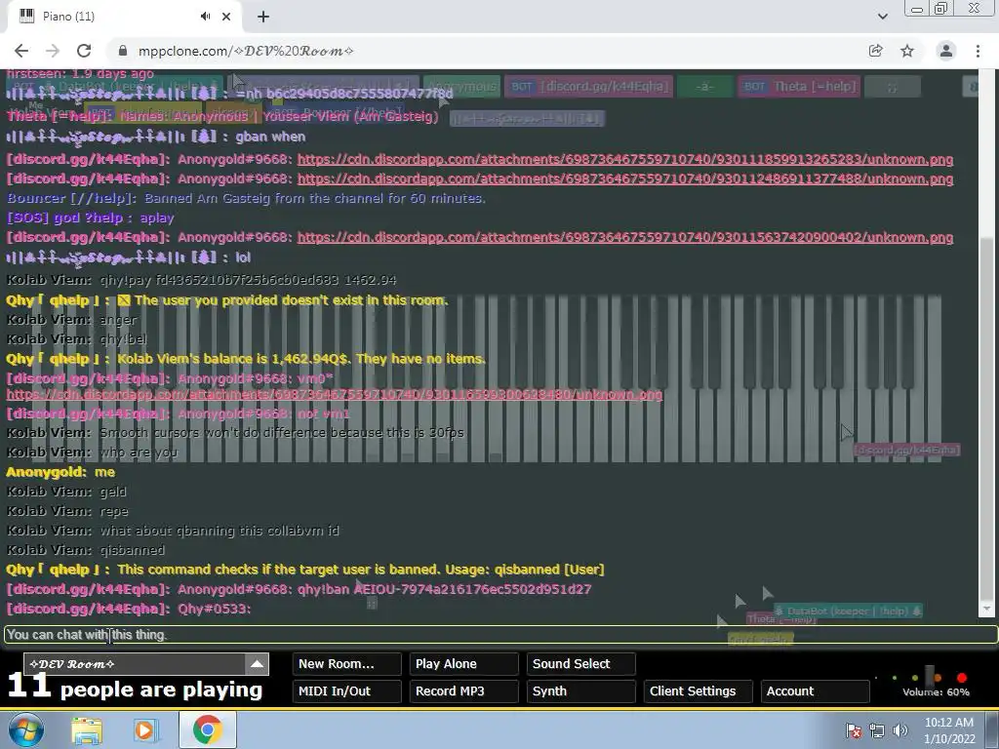Image resolution: width=999 pixels, height=749 pixels.
Task: Click Bouncer's "Banned Am Gasteig" message
Action: [246, 199]
